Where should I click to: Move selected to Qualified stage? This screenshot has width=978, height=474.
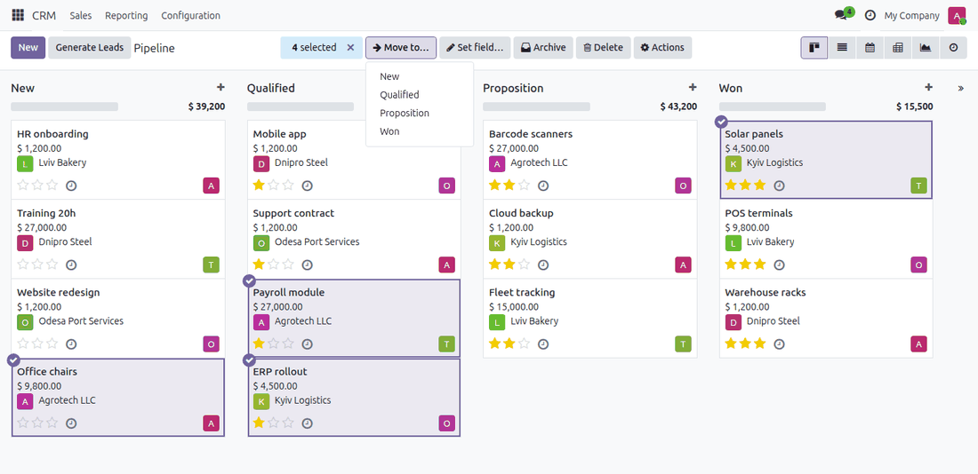[x=420, y=95]
